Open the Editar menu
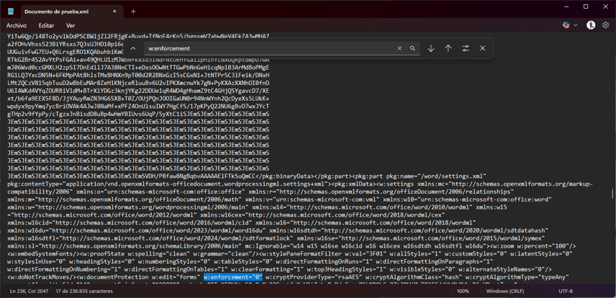This screenshot has height=298, width=616. pyautogui.click(x=46, y=25)
